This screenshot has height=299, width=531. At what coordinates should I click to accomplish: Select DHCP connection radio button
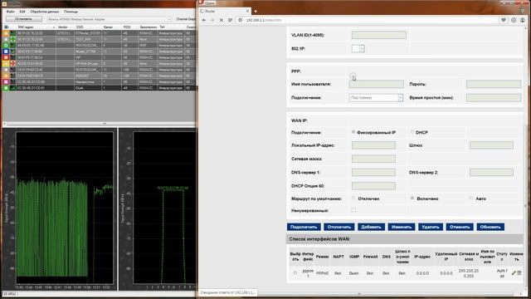[x=412, y=132]
